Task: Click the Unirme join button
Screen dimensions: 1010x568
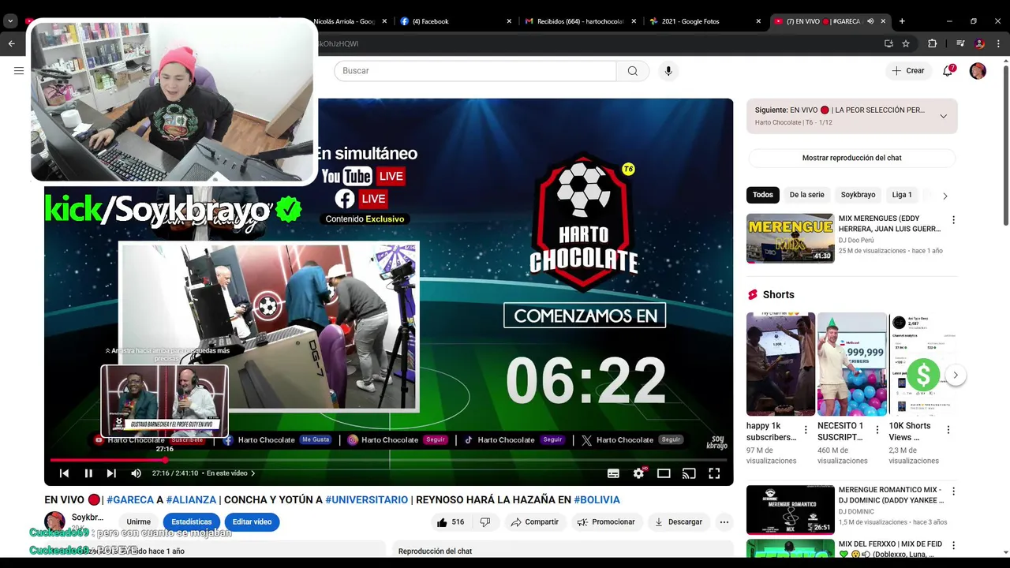Action: pos(139,522)
